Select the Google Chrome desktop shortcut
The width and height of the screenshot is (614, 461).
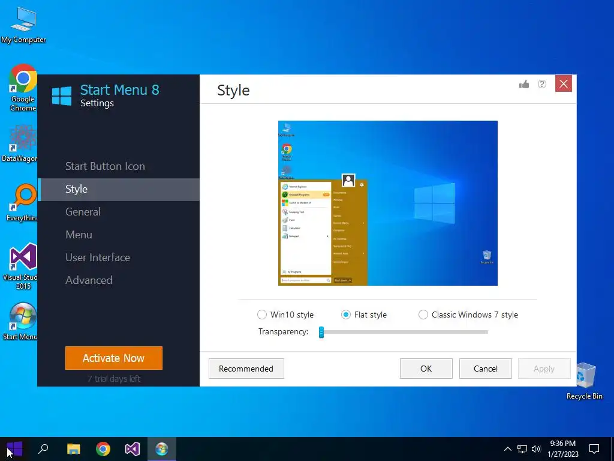(23, 88)
